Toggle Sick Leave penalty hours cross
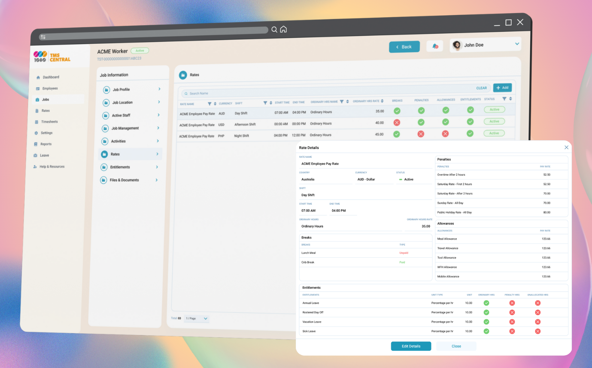This screenshot has height=368, width=592. (512, 331)
